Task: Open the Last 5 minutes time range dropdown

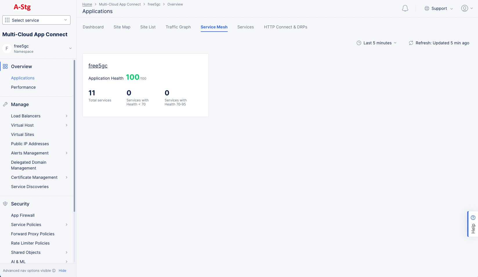Action: coord(376,43)
